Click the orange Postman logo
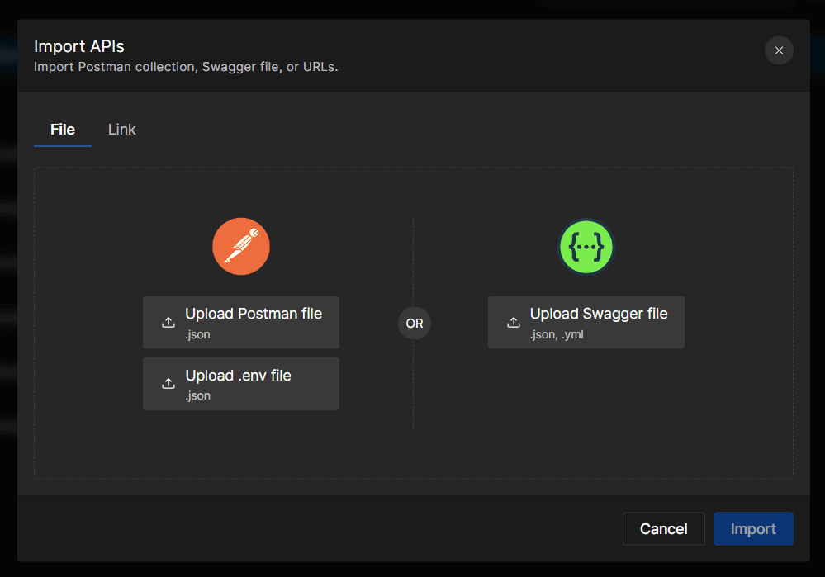 pos(241,246)
